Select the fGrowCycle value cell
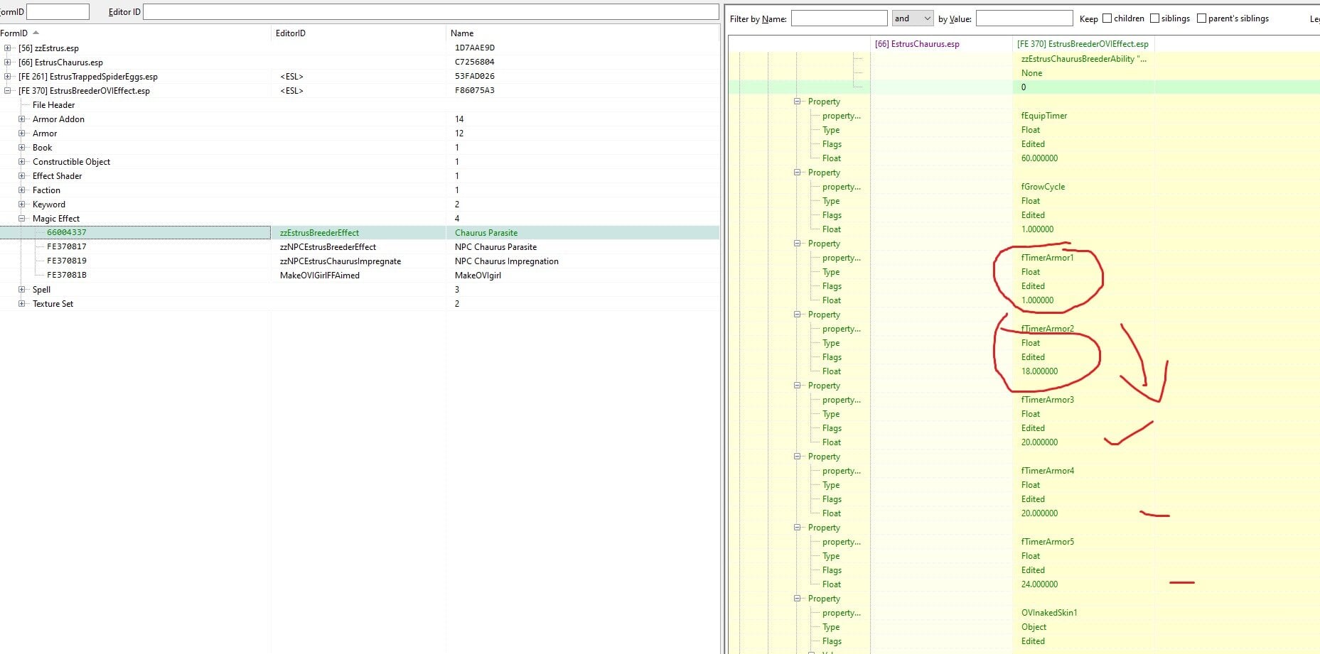The image size is (1320, 654). [x=1043, y=187]
